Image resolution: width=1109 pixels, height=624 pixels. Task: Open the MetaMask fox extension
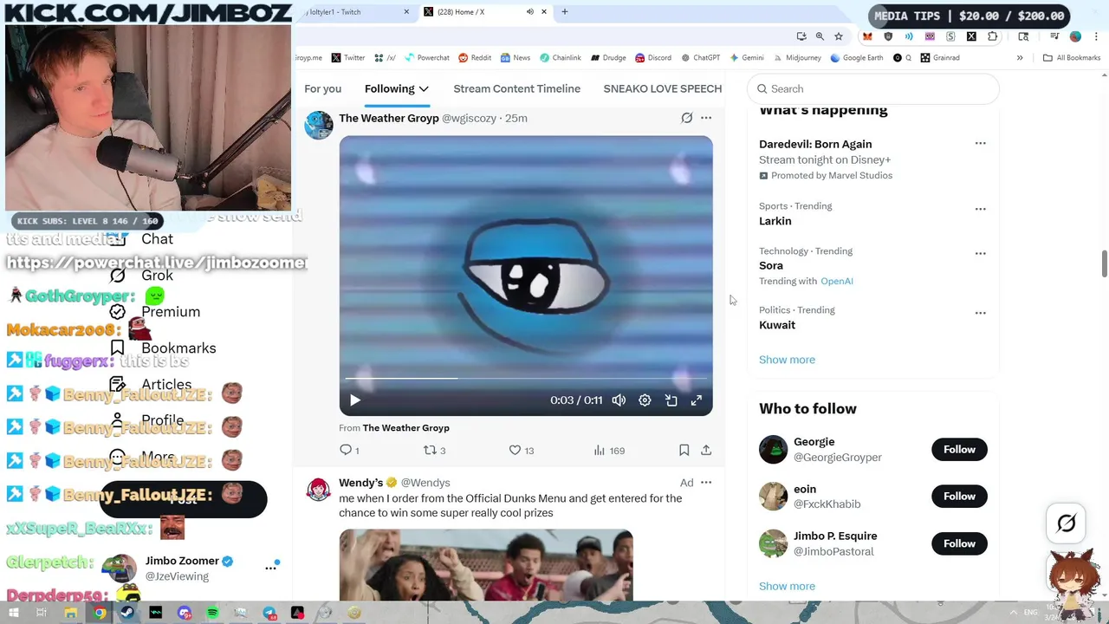(x=867, y=36)
